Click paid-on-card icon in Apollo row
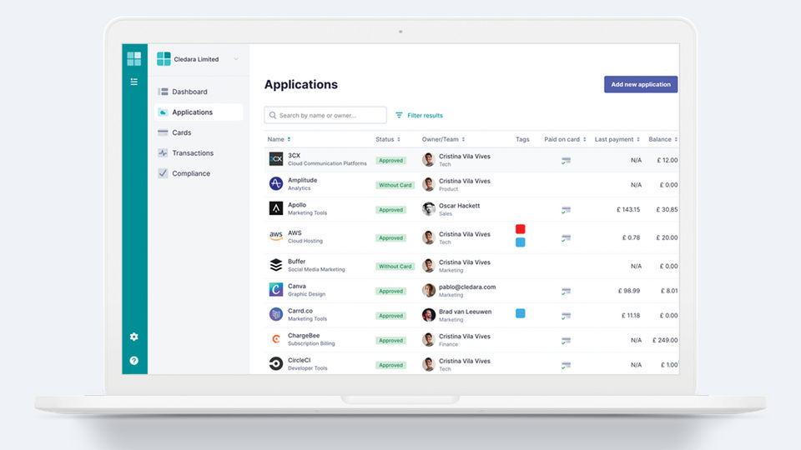The image size is (801, 450). (566, 210)
